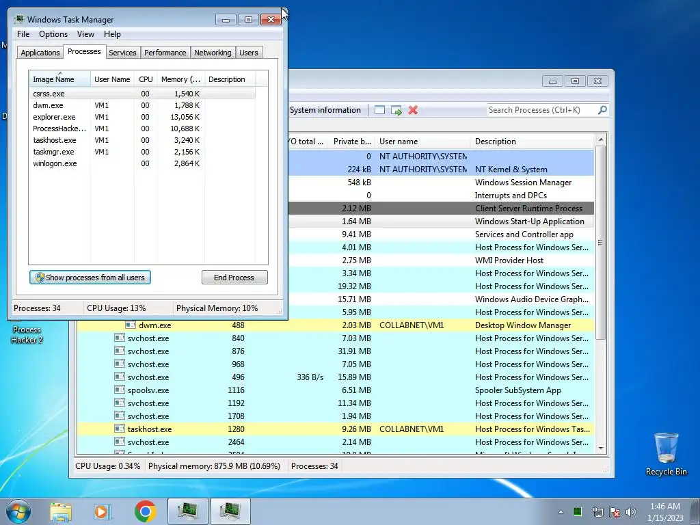
Task: Click the Find window icon in Process Hacker
Action: pyautogui.click(x=379, y=110)
